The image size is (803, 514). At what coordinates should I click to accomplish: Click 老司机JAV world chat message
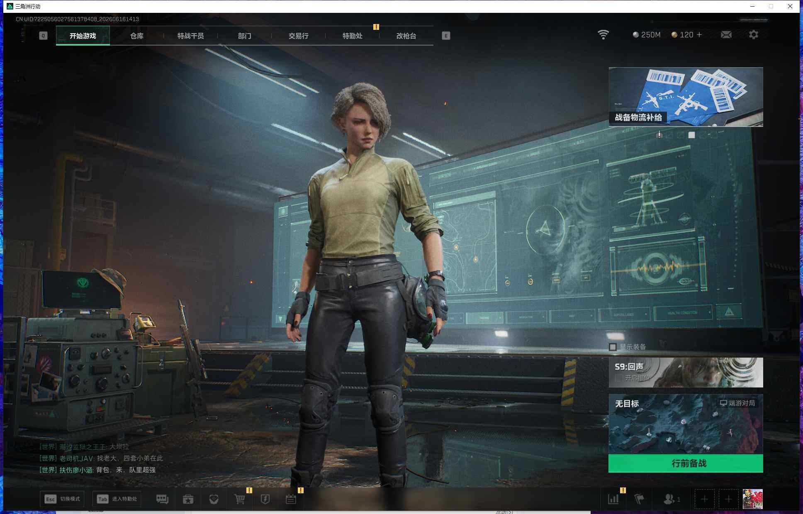tap(101, 458)
